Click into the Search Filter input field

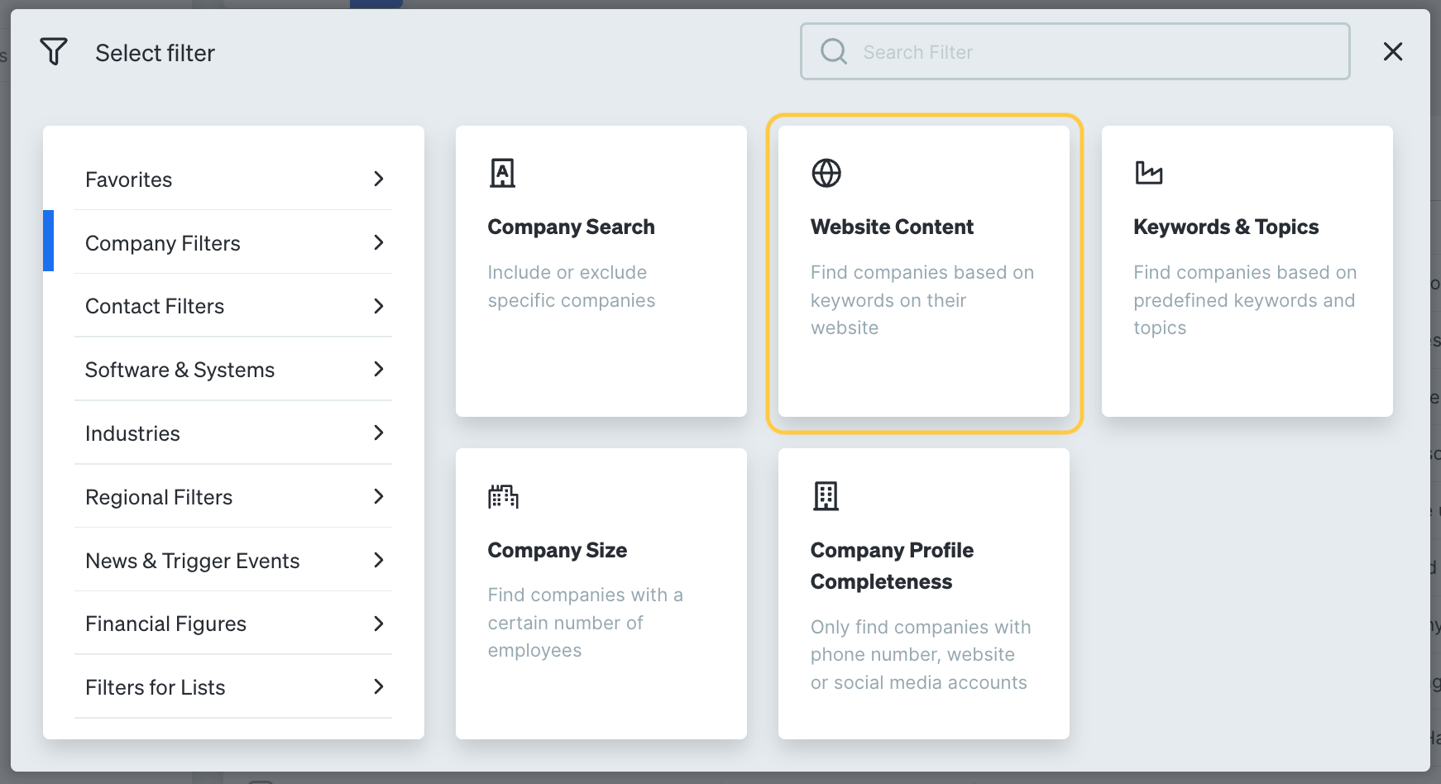coord(1075,51)
